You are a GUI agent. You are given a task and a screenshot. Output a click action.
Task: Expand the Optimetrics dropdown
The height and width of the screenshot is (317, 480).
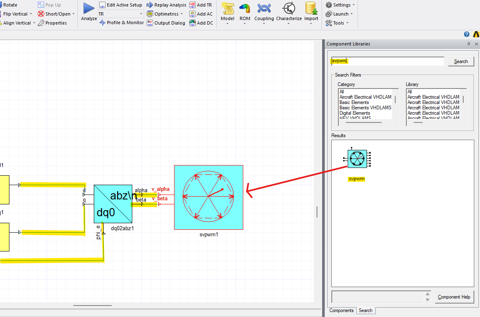coord(181,14)
